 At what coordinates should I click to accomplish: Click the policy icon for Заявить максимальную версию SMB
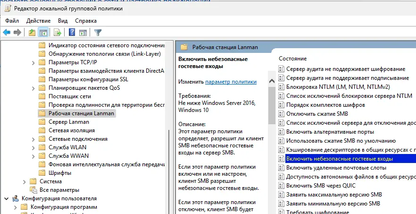pyautogui.click(x=281, y=195)
